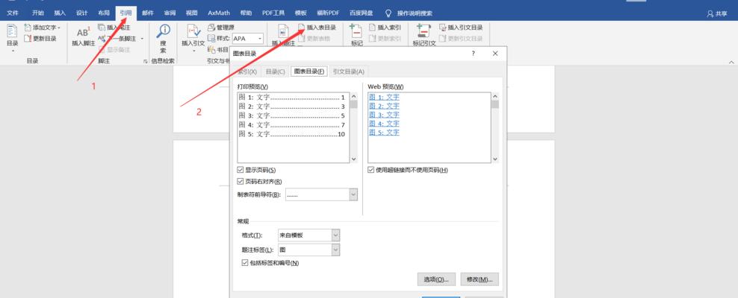Image resolution: width=738 pixels, height=298 pixels.
Task: Open the 设计 ribbon tab
Action: click(x=82, y=13)
